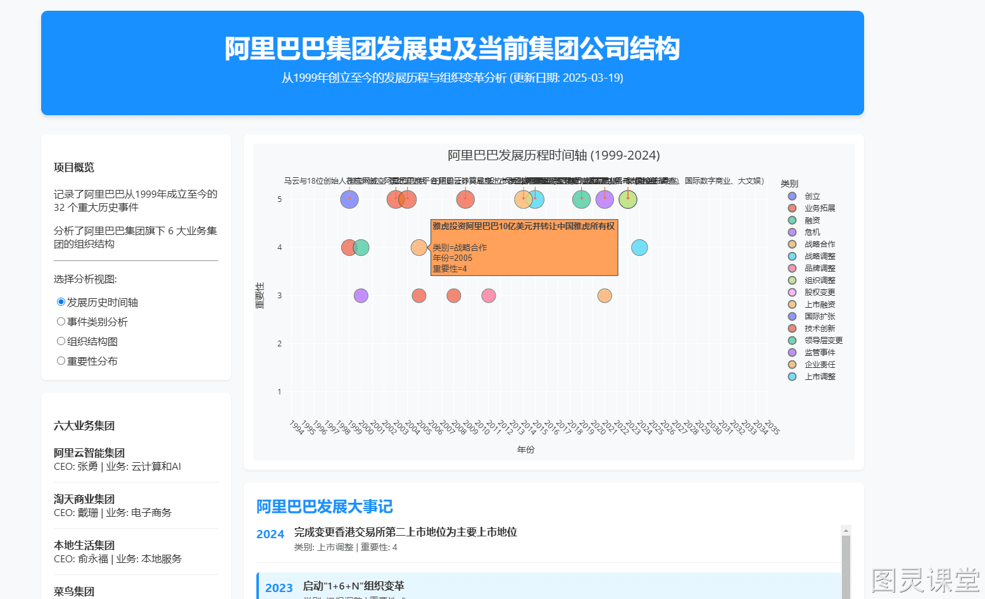Toggle 战略合作 legend entry
The image size is (985, 599).
tap(819, 244)
